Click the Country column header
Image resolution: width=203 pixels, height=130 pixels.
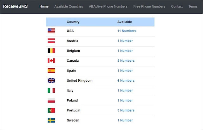point(73,22)
